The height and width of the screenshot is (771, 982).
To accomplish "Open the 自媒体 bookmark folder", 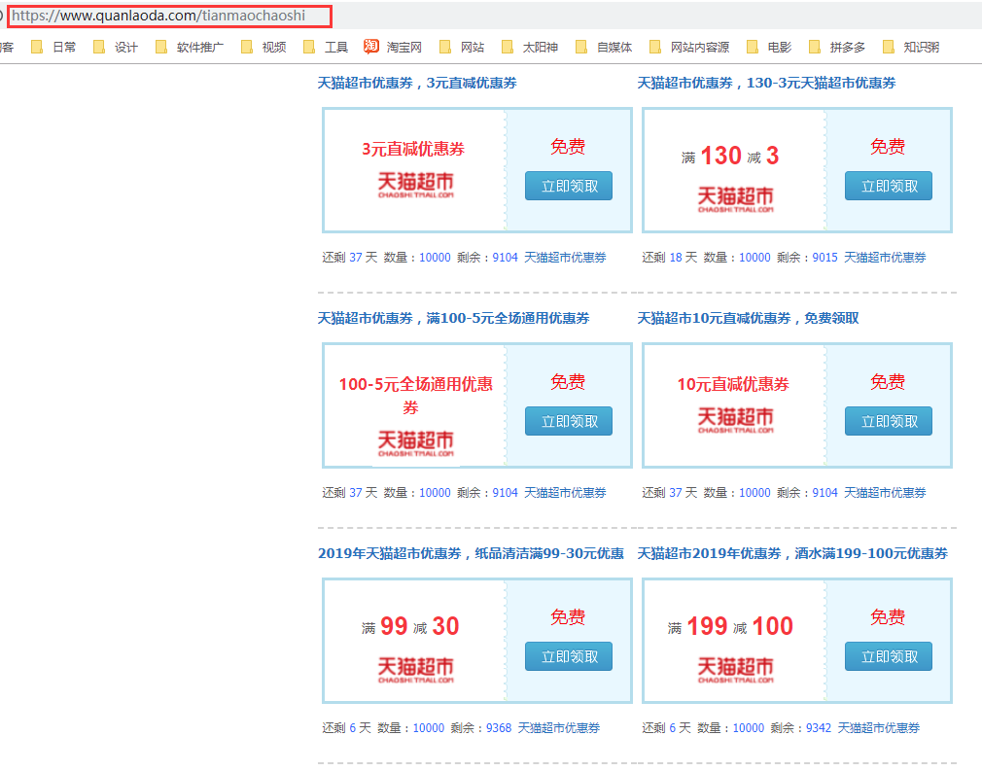I will pyautogui.click(x=604, y=47).
